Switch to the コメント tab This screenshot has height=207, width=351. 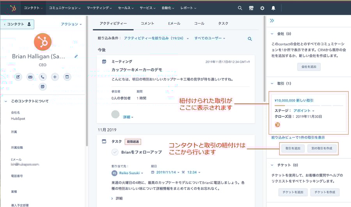click(147, 23)
